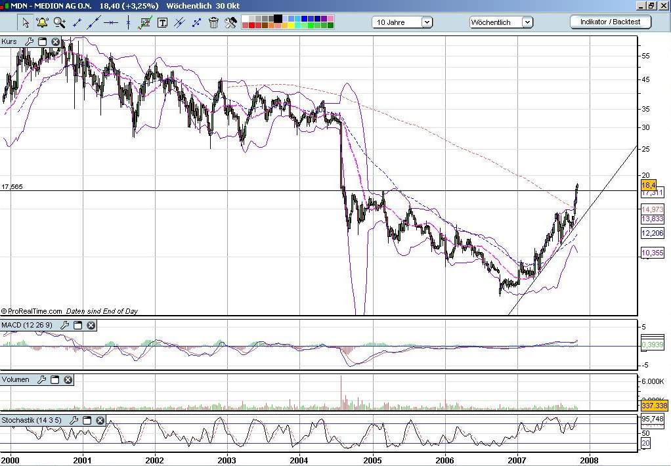The width and height of the screenshot is (671, 466).
Task: Open the hammer and wrench settings tool
Action: [x=230, y=22]
